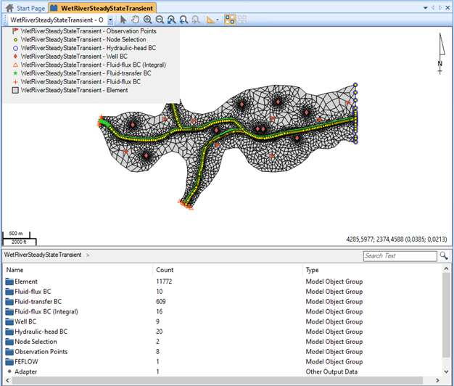Expand the breadcrumb chevron arrow
454x386 pixels.
[x=88, y=255]
